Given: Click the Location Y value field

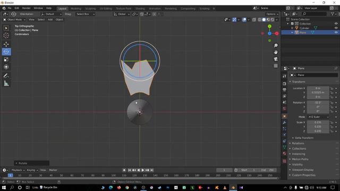Looking at the screenshot, I should [318, 92].
